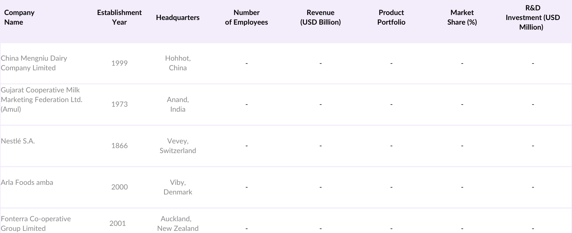
Task: Click the Market Share (%) header
Action: click(462, 17)
